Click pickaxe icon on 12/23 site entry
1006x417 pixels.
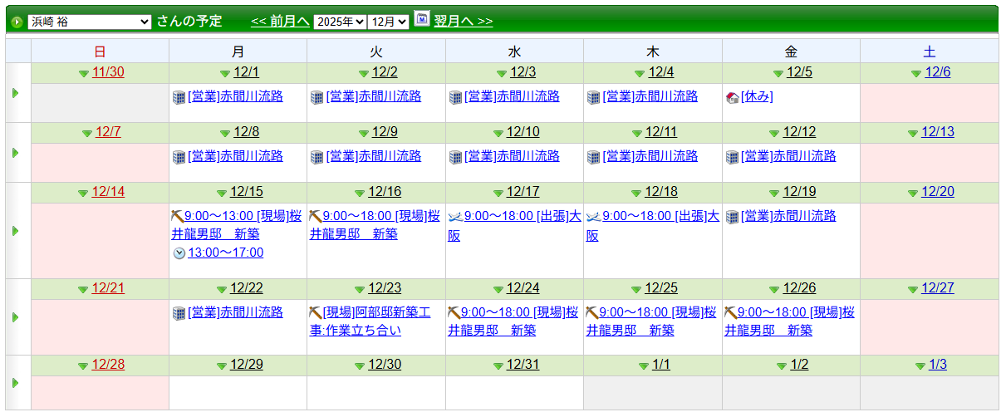(316, 313)
